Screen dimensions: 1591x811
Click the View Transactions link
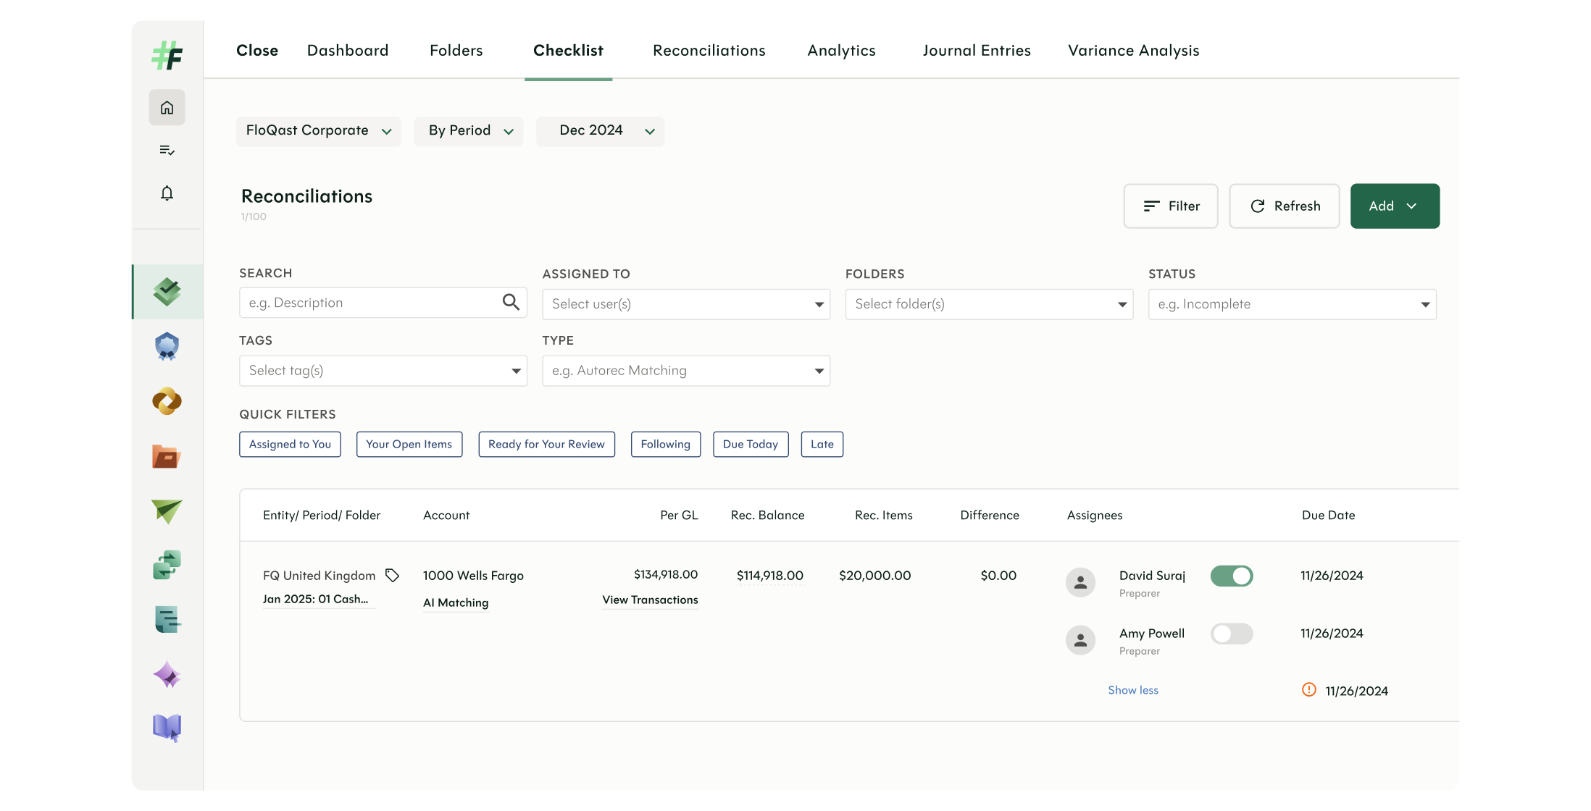coord(651,600)
